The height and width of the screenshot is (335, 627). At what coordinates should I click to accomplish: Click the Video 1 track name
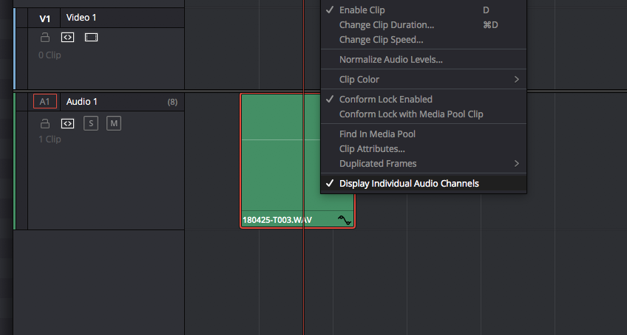[81, 18]
